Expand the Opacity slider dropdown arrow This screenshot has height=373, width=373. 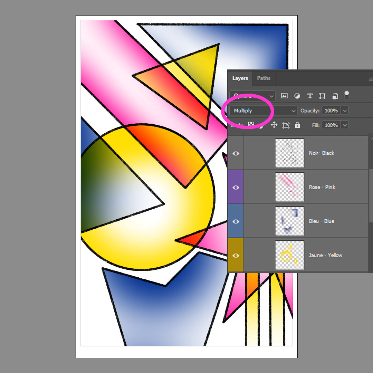point(345,111)
